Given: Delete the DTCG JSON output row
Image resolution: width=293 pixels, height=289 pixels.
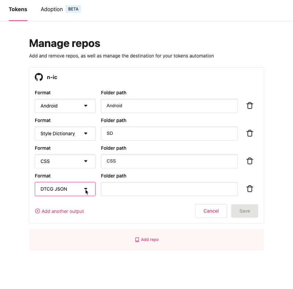Looking at the screenshot, I should coord(250,189).
